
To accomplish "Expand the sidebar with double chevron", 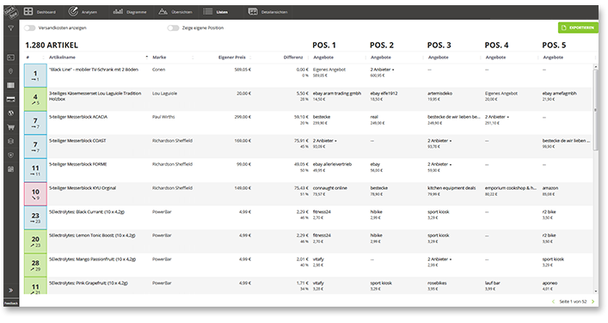I will tap(11, 290).
